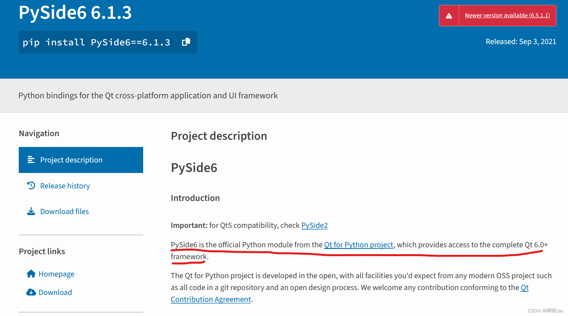568x316 pixels.
Task: Open the Newer version available (6.5.1.1) link
Action: point(507,15)
